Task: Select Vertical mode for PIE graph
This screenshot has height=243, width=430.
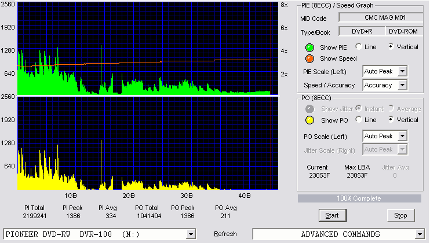Action: point(391,46)
